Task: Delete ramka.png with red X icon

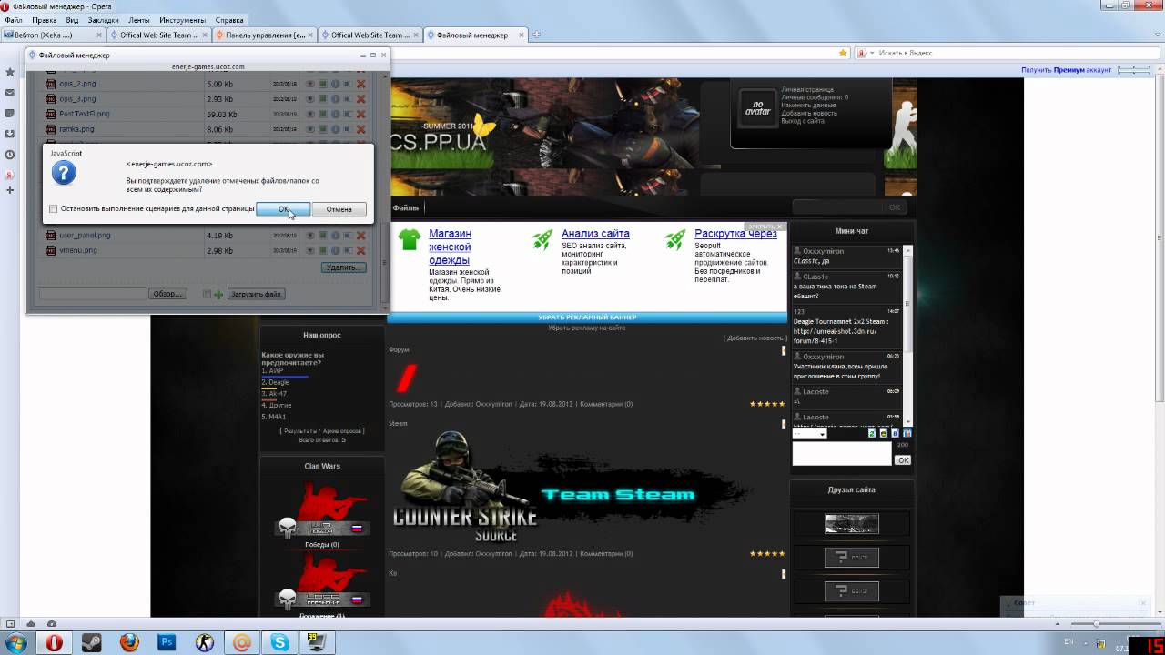Action: click(x=361, y=129)
